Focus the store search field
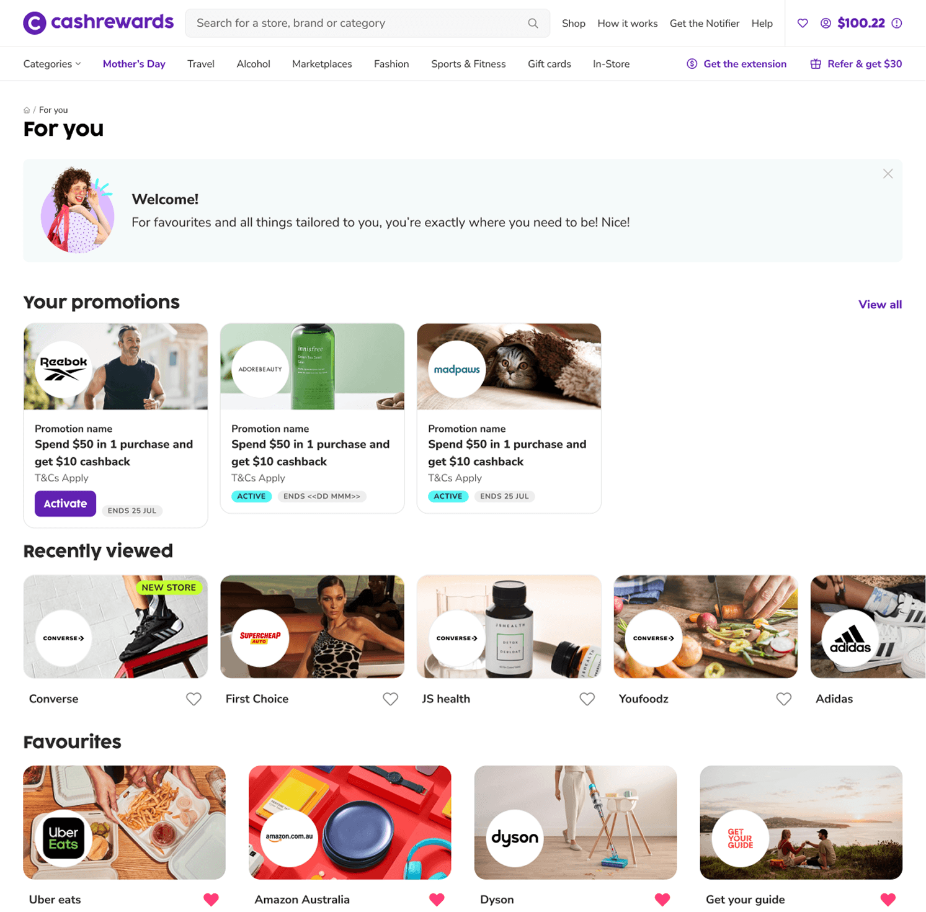926x912 pixels. pos(367,23)
